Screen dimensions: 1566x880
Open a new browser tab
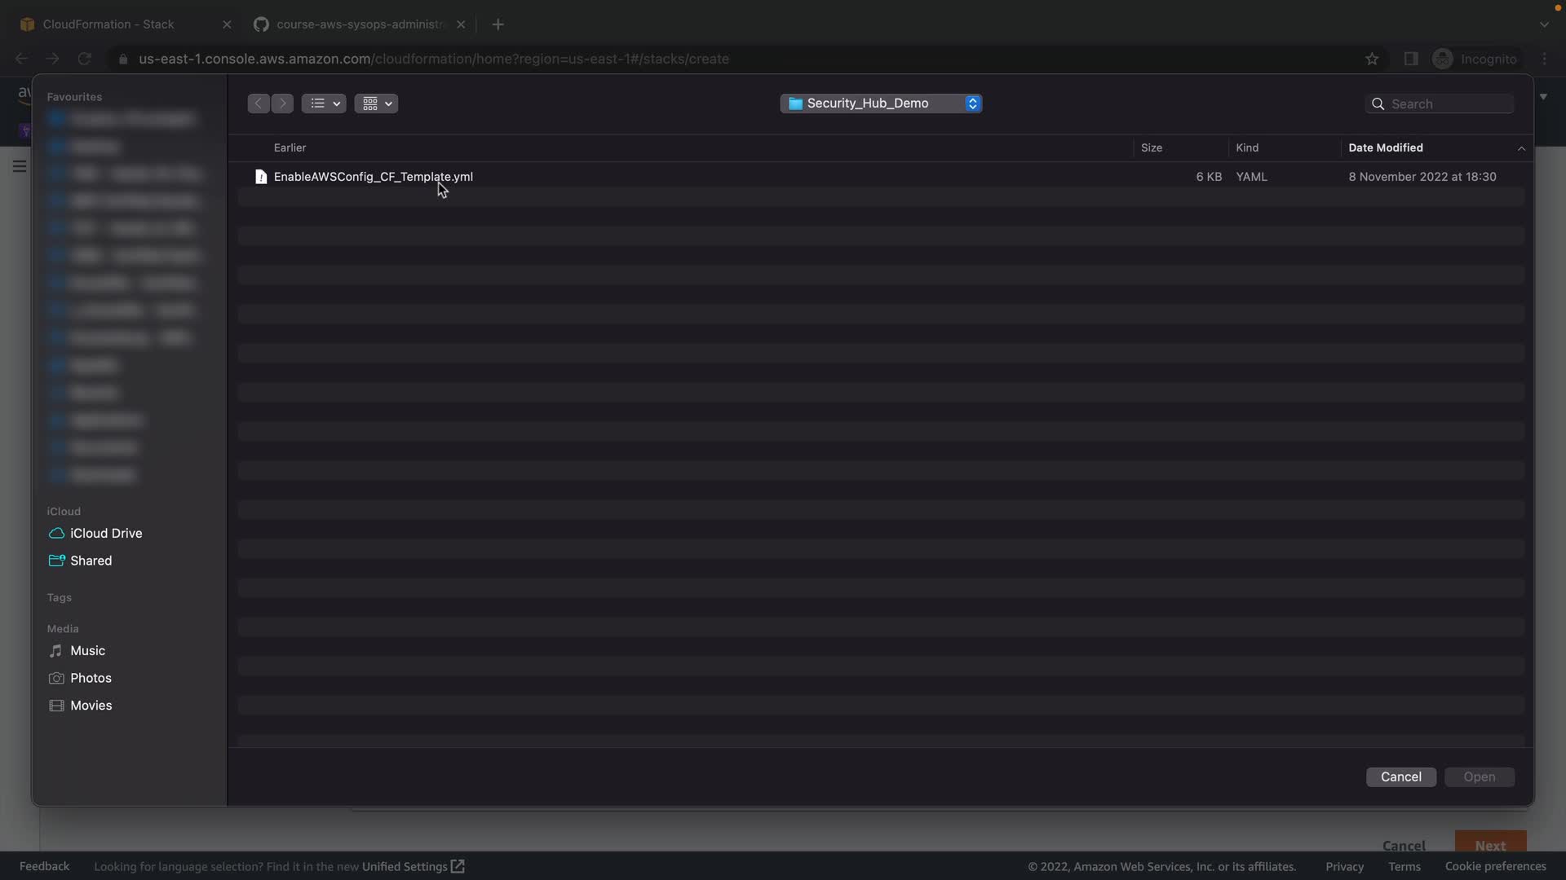coord(498,24)
